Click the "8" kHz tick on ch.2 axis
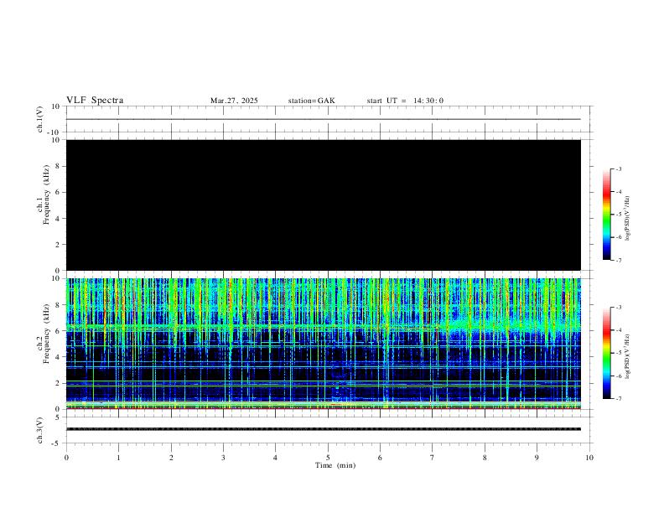The width and height of the screenshot is (664, 513). (x=58, y=305)
